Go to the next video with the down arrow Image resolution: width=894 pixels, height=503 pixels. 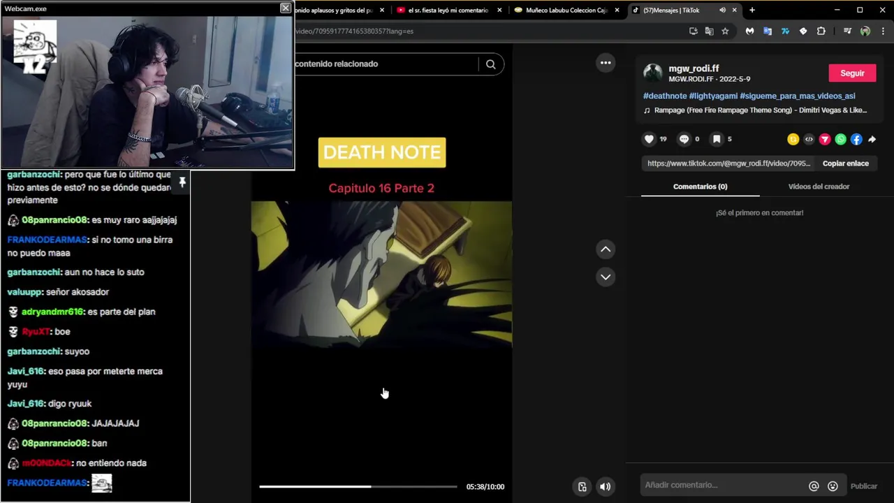[606, 277]
